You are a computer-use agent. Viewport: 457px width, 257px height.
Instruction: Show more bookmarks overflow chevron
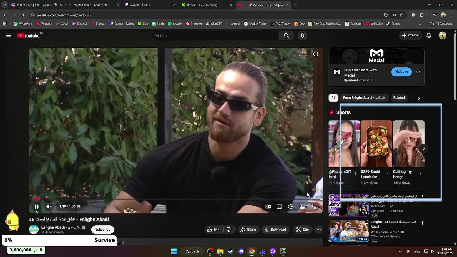[x=420, y=24]
